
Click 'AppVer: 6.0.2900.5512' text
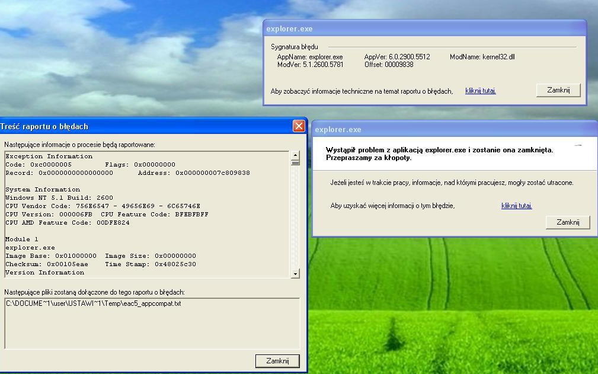[397, 57]
